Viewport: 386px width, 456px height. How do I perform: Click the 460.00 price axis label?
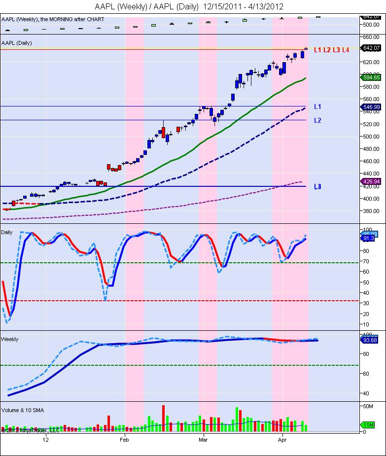[371, 161]
